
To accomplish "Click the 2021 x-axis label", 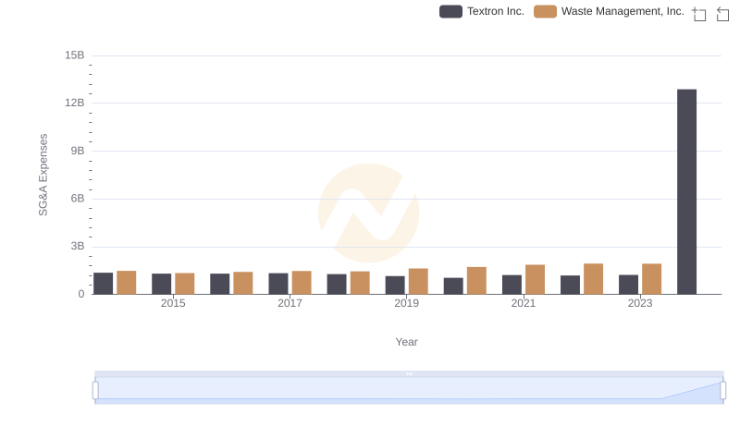I will [x=523, y=303].
